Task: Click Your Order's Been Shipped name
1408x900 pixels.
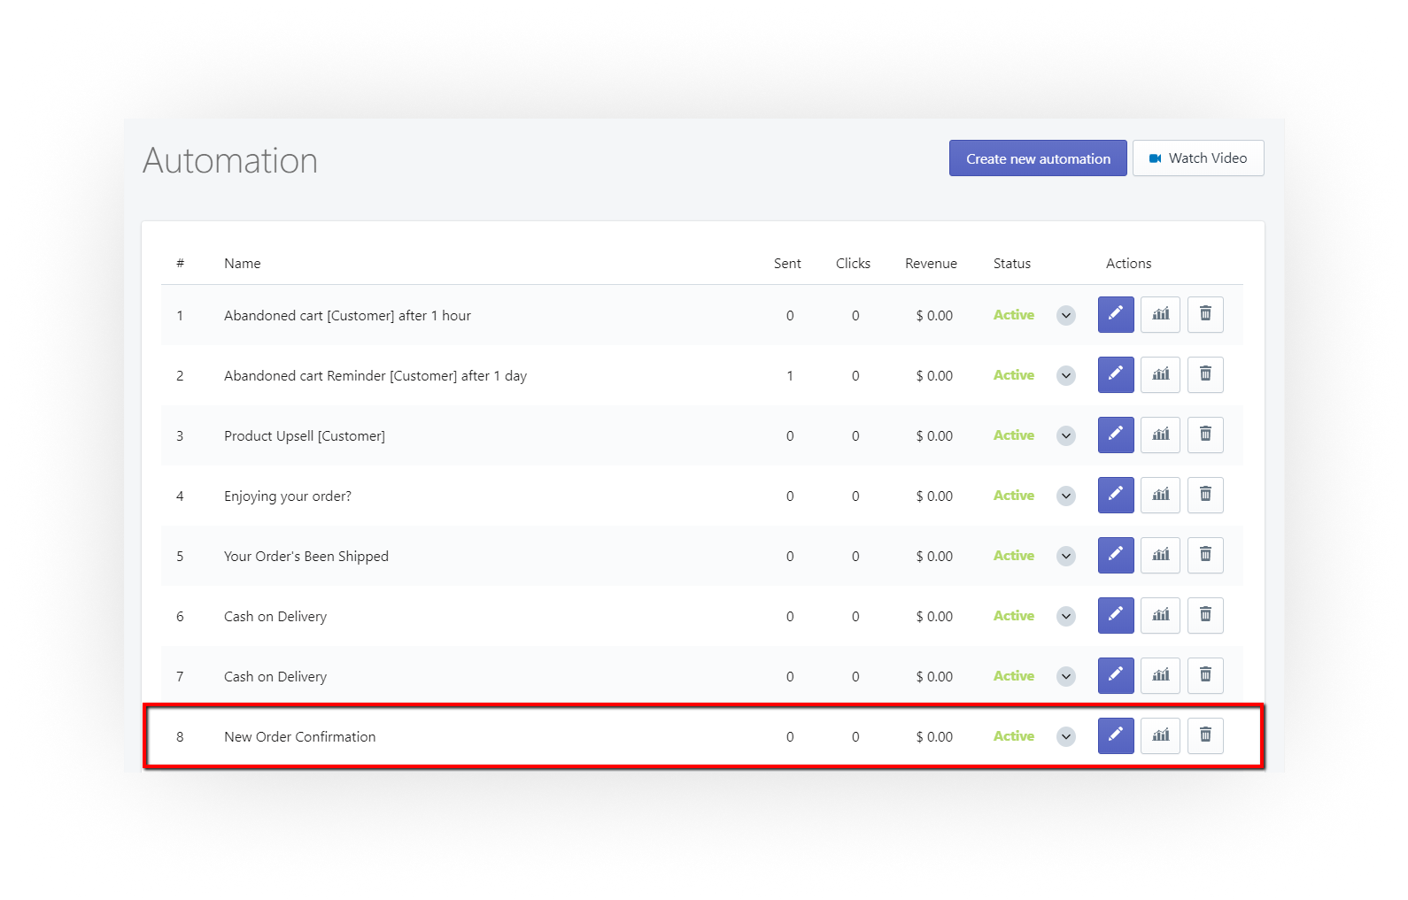Action: pos(306,556)
